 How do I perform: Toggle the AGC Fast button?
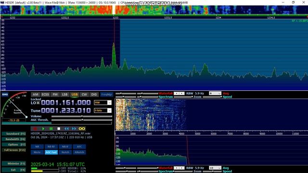pos(51,152)
